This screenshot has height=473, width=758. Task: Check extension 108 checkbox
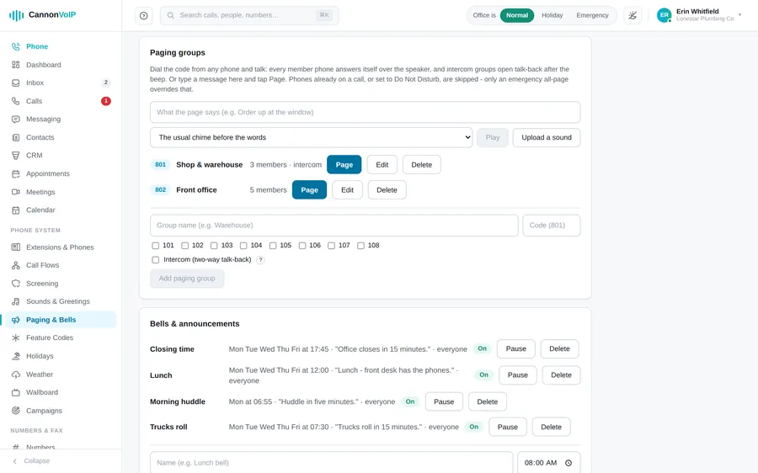pos(360,246)
